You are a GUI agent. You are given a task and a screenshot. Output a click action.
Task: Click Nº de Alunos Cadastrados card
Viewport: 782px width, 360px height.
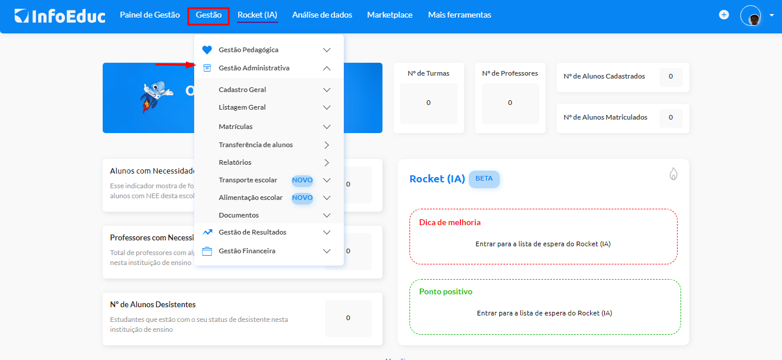(x=623, y=77)
